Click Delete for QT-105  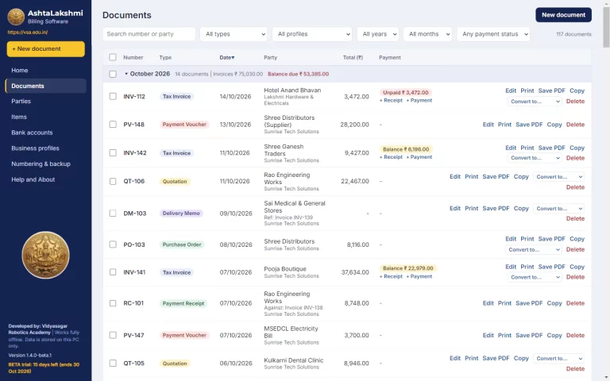575,368
